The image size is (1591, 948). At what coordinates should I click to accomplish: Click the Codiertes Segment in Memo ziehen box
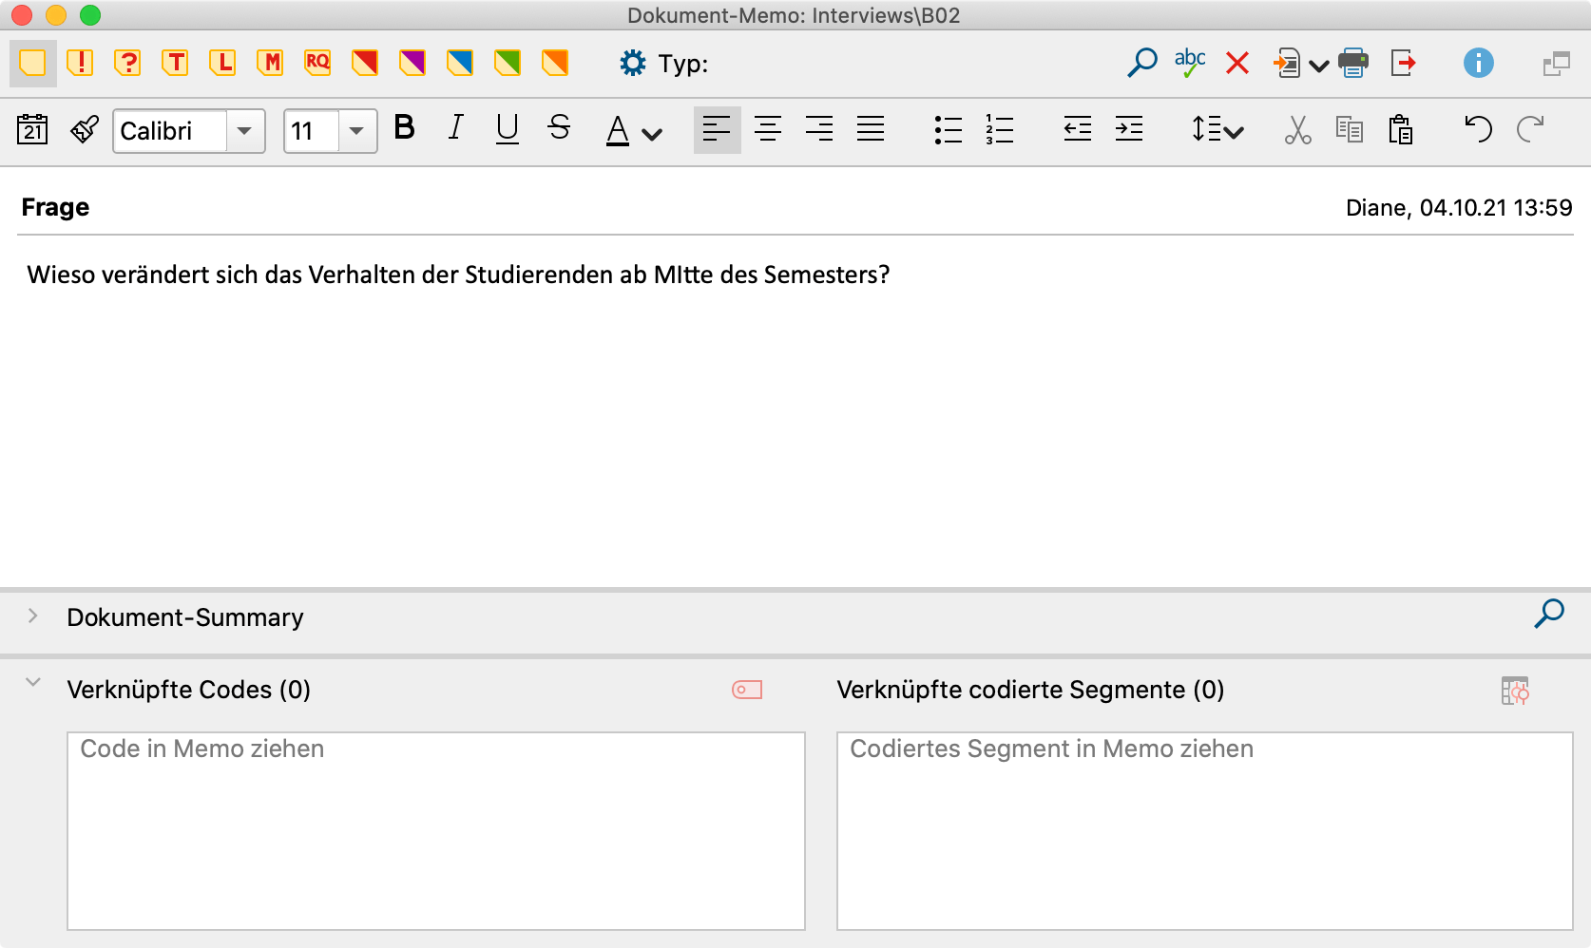(1205, 831)
